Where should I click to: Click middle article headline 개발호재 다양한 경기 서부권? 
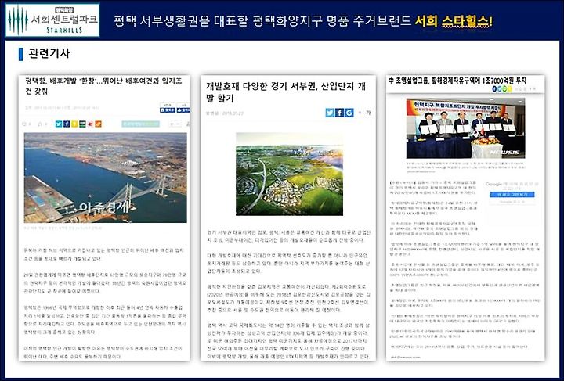point(286,92)
